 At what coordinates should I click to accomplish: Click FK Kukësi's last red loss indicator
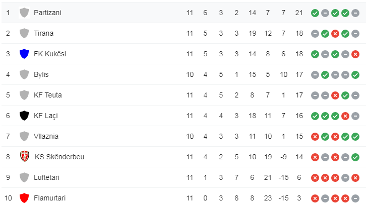coord(355,54)
